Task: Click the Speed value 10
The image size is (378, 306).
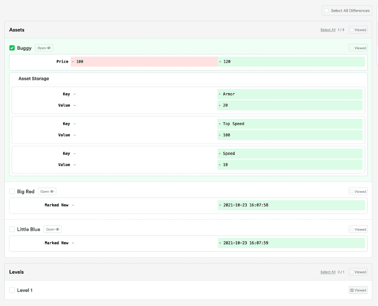Action: (290, 164)
